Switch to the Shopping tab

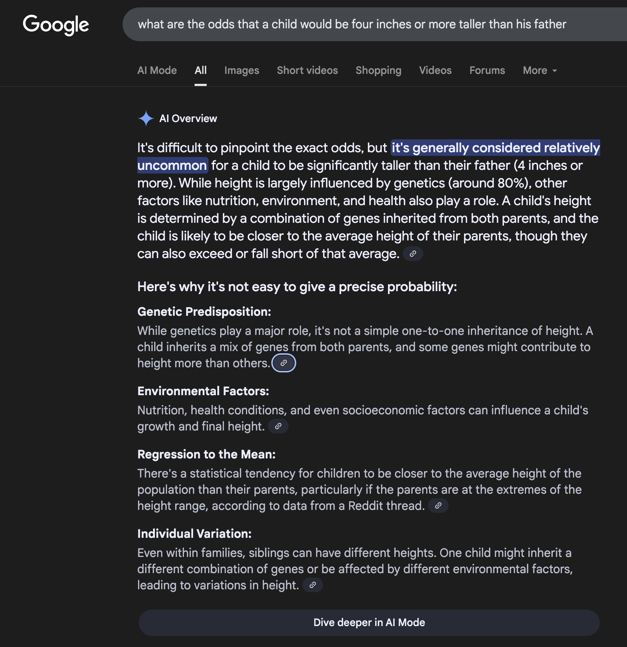[378, 70]
